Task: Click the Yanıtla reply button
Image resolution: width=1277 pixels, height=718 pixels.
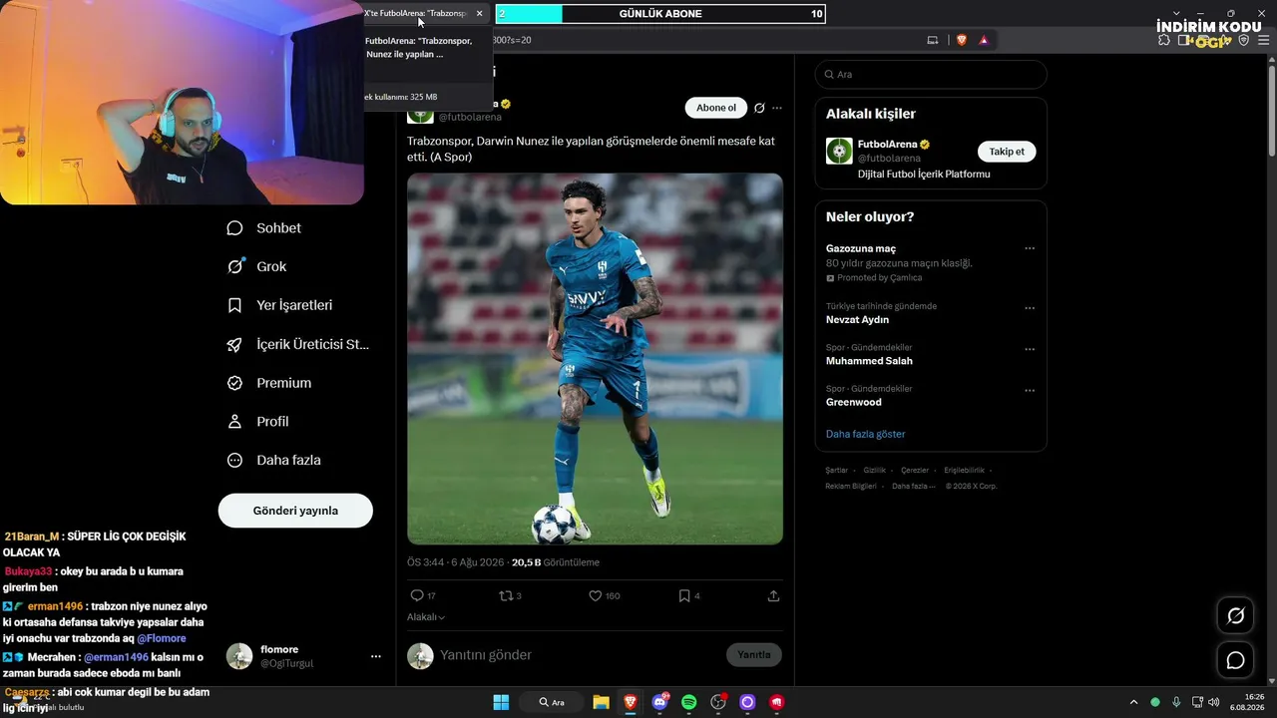Action: coord(754,655)
